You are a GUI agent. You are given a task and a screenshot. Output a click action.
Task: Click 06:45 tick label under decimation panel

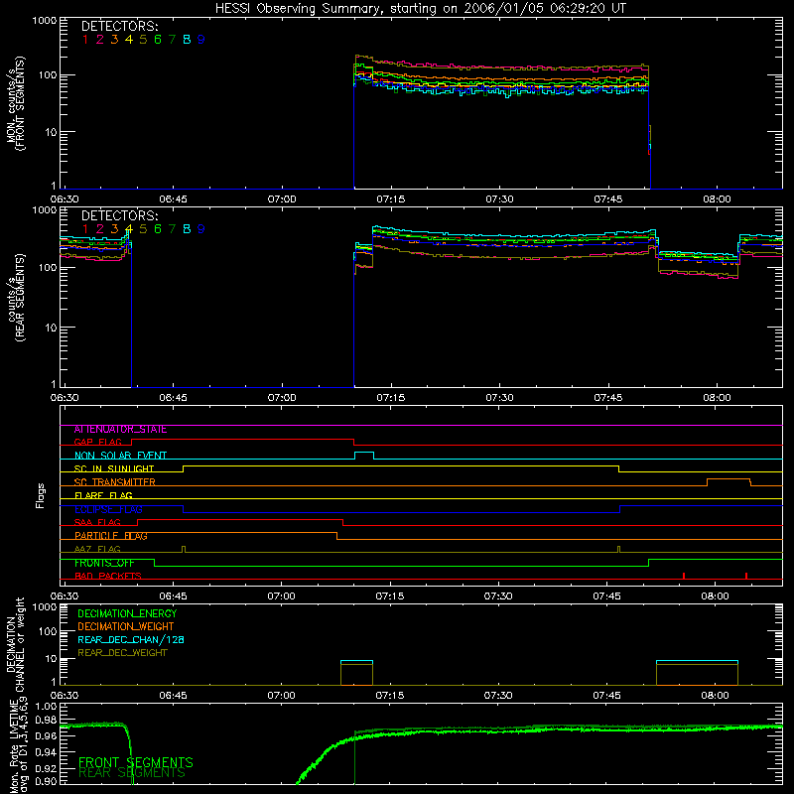(173, 696)
